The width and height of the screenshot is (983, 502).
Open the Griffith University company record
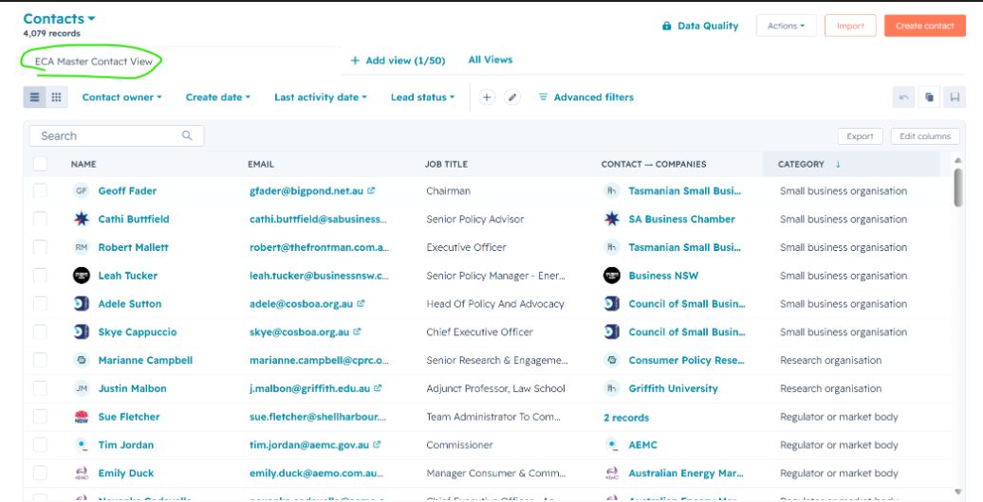coord(674,388)
